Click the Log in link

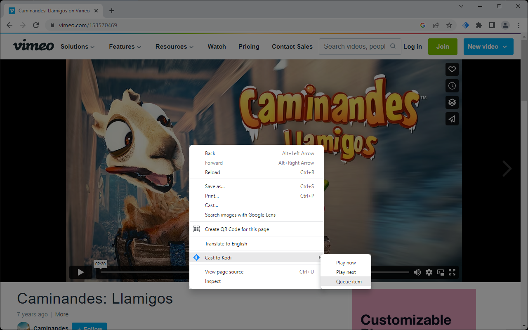[412, 47]
